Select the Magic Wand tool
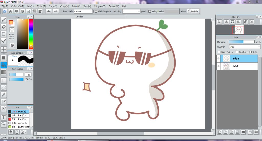The height and width of the screenshot is (141, 262). click(x=4, y=95)
